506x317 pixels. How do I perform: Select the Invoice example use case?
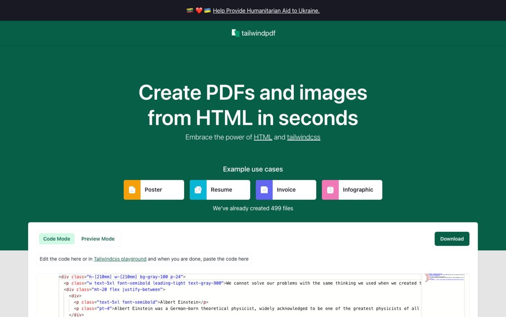[286, 190]
